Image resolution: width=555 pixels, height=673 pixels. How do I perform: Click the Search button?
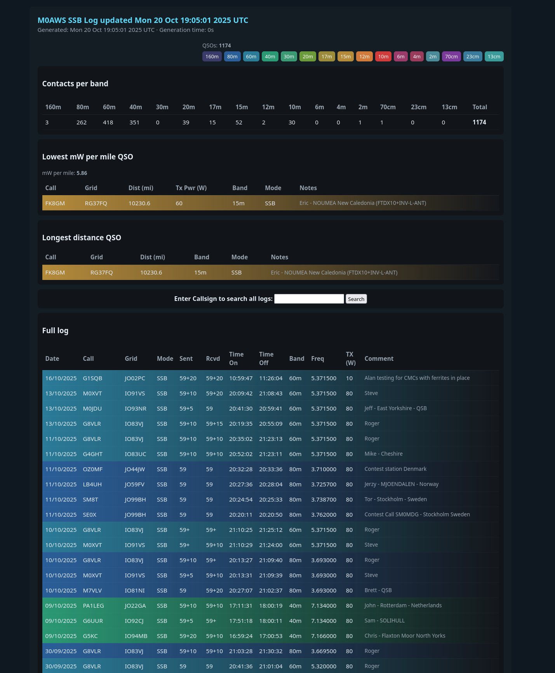click(356, 299)
